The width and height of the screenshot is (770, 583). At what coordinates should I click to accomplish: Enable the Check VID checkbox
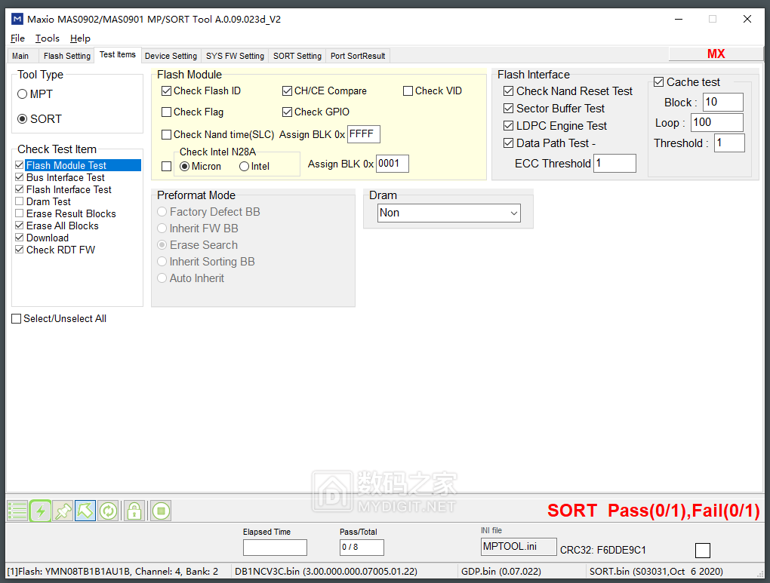(x=408, y=91)
